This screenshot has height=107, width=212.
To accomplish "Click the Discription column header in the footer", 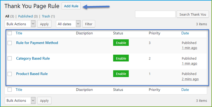I will click(x=84, y=90).
